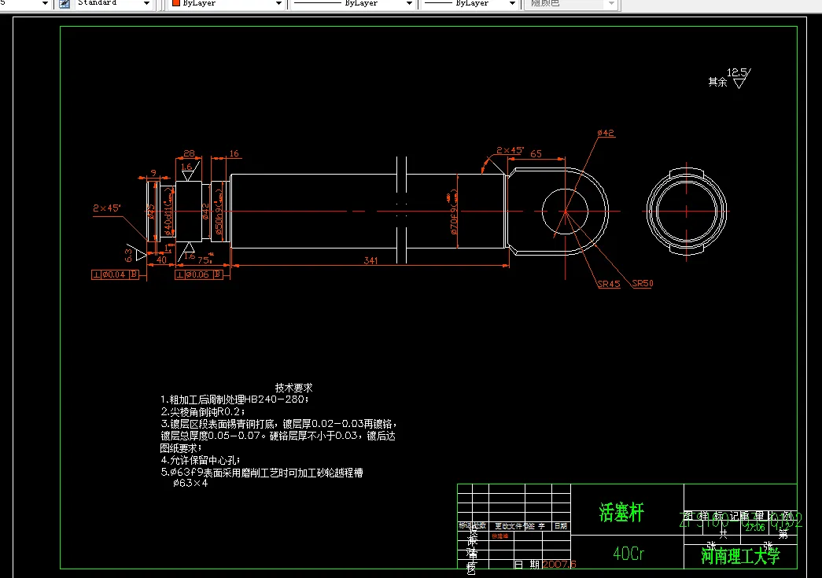The width and height of the screenshot is (822, 578).
Task: Select the ⊥ø0.04 B tolerance frame
Action: (115, 274)
